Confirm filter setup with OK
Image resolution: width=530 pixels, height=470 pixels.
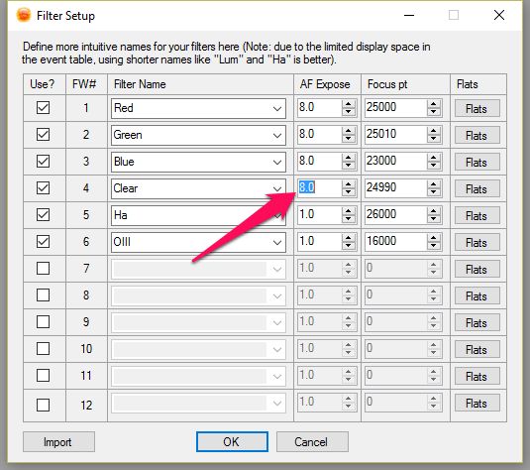(232, 441)
